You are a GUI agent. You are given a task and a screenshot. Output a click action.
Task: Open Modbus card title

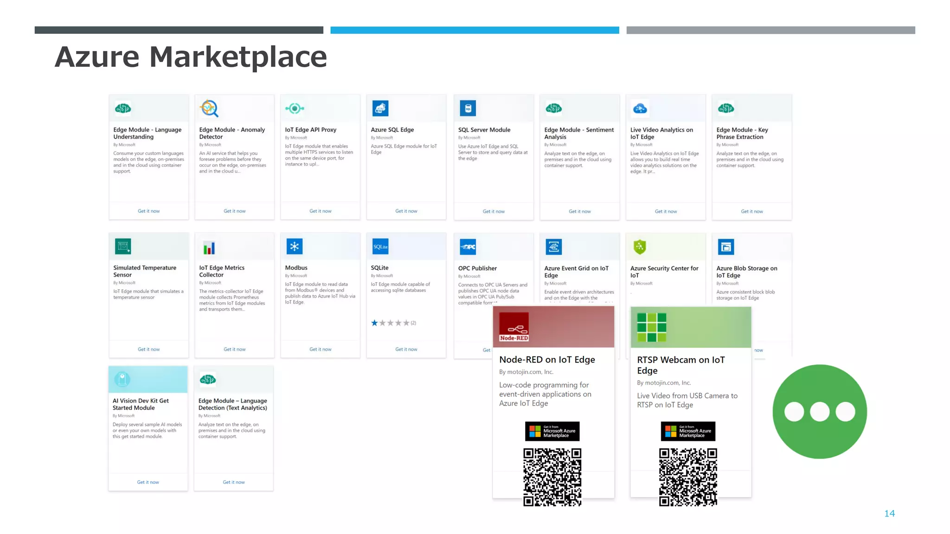(x=296, y=268)
